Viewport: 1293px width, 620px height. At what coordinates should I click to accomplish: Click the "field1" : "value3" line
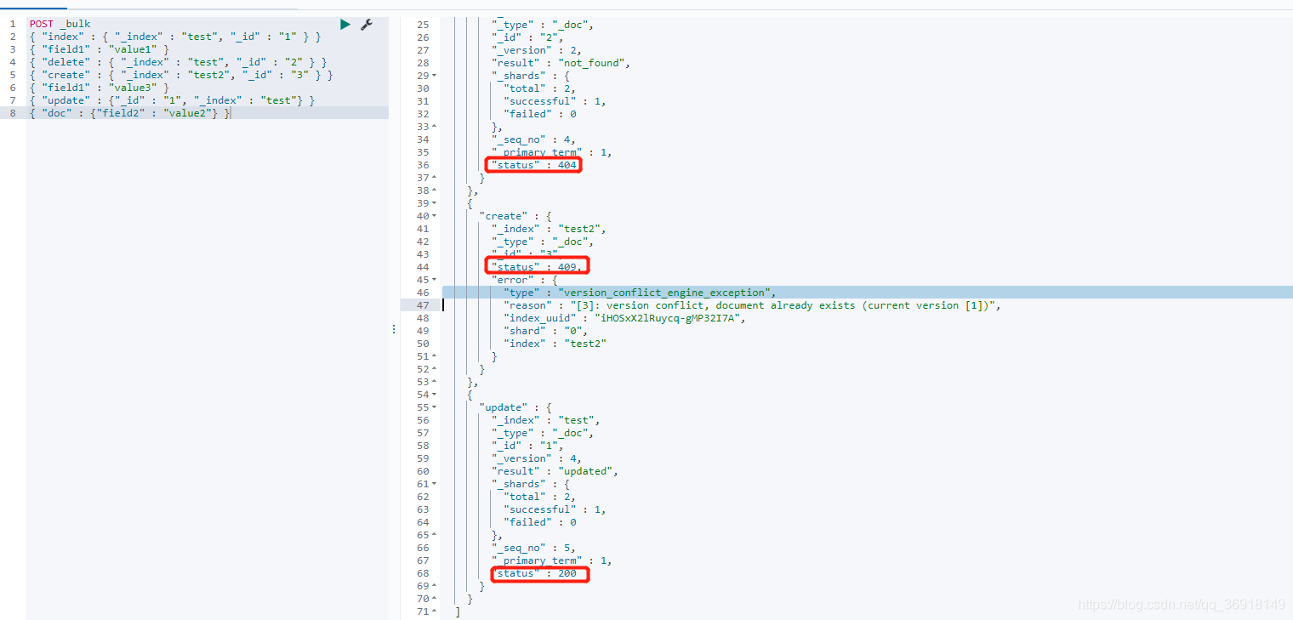coord(100,88)
